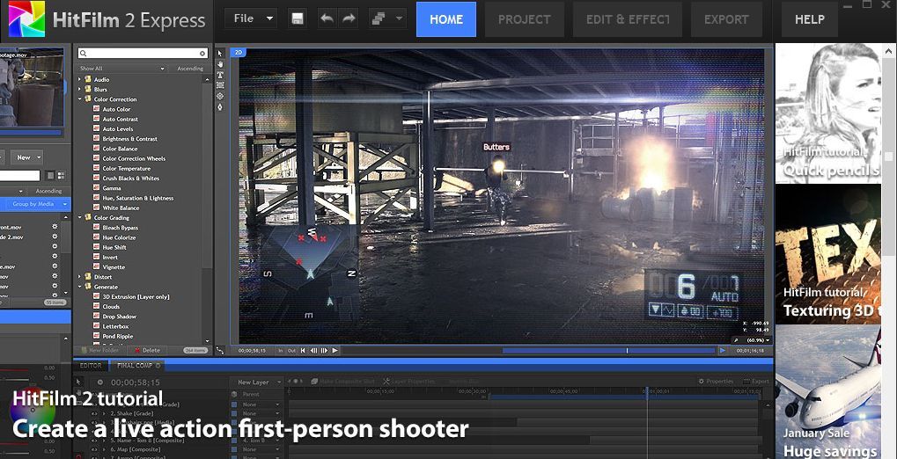Step back one frame in viewer
This screenshot has height=459, width=897.
[x=313, y=350]
